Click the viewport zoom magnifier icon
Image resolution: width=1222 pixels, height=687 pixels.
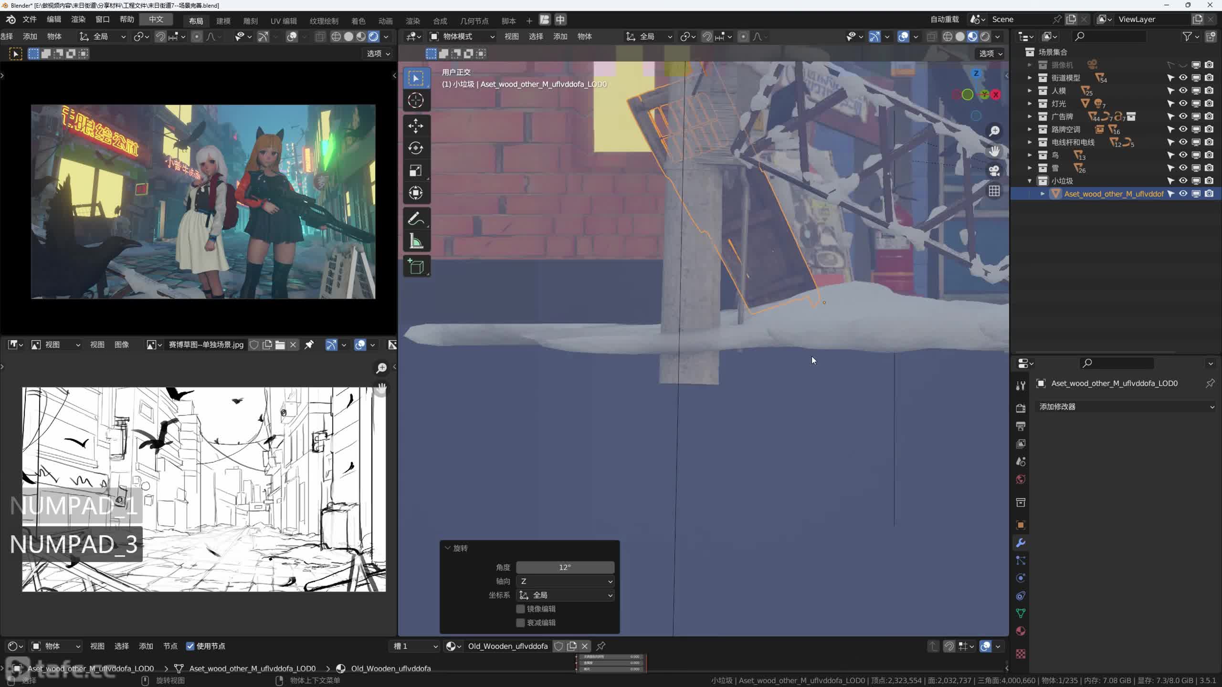click(994, 131)
